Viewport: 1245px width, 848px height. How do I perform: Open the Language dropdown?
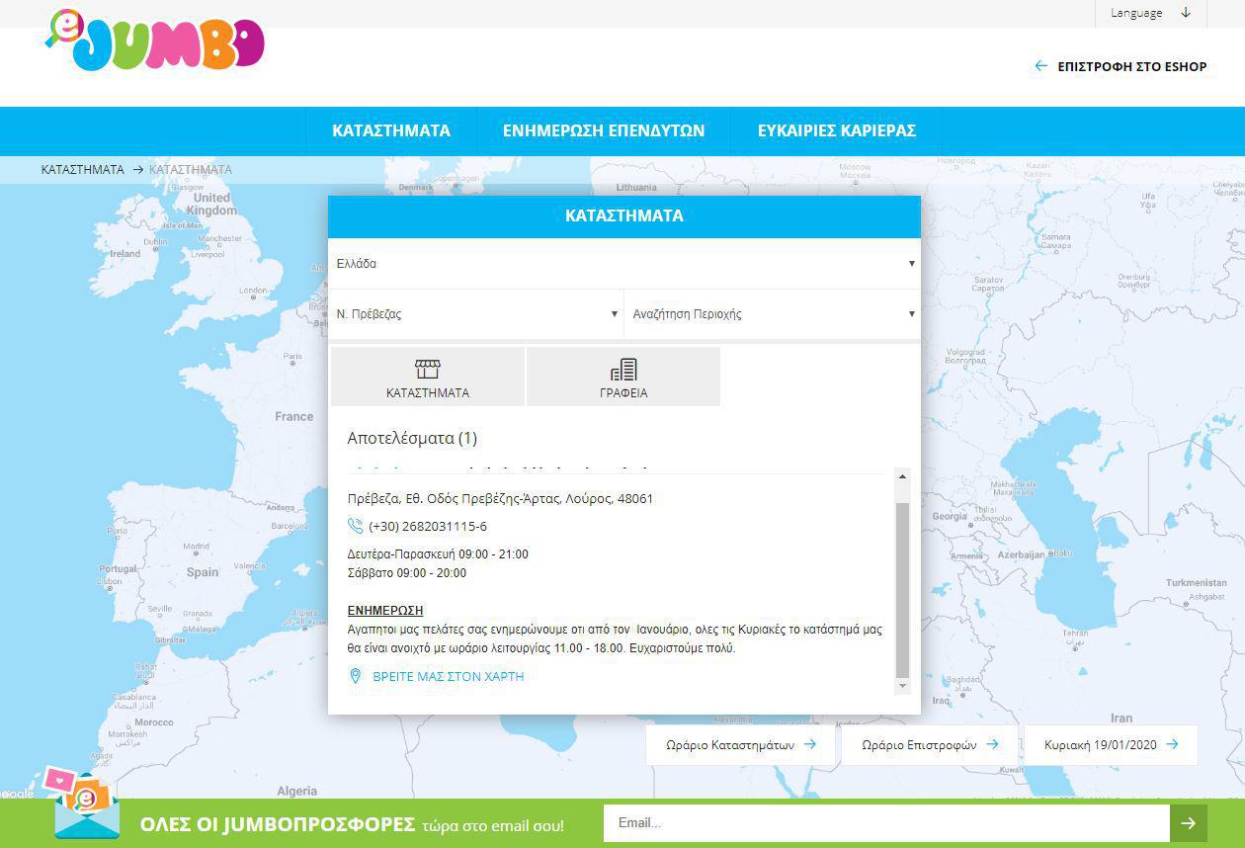1150,13
